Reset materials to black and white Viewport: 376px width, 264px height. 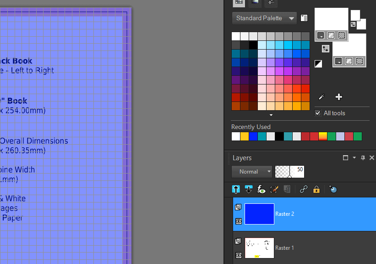(318, 64)
